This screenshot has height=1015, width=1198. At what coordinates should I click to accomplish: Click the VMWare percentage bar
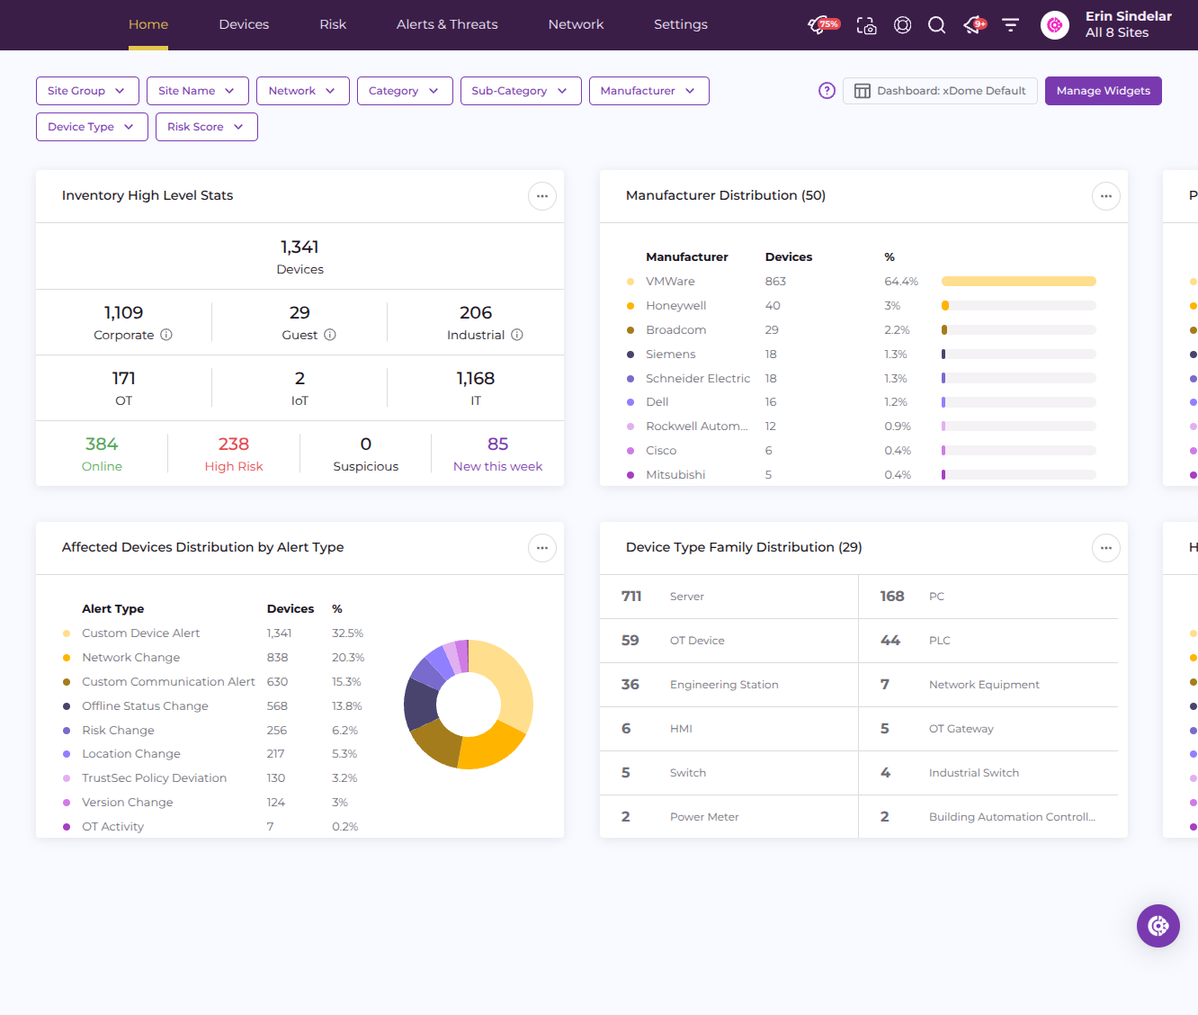click(x=1018, y=282)
